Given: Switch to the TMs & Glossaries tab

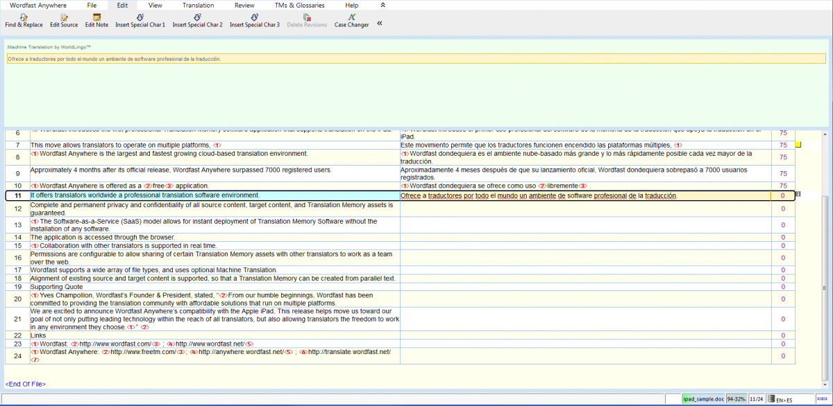Looking at the screenshot, I should coord(299,5).
